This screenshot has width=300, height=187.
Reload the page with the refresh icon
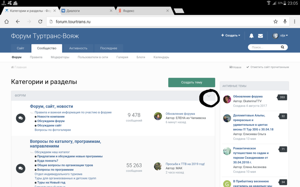click(40, 22)
